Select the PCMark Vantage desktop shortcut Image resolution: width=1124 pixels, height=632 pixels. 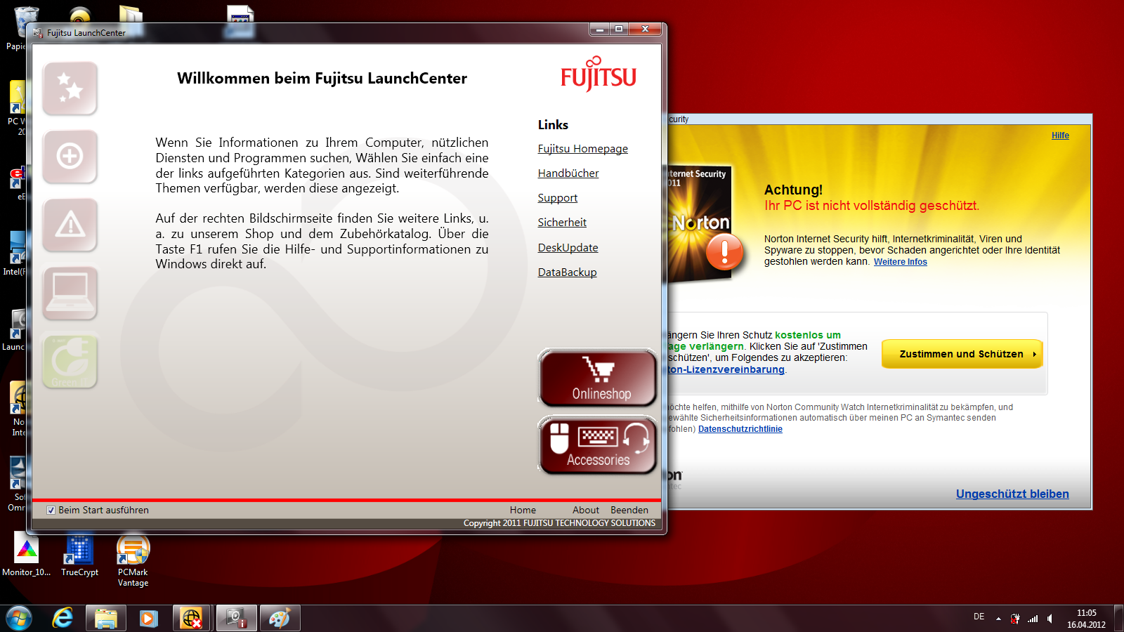133,560
